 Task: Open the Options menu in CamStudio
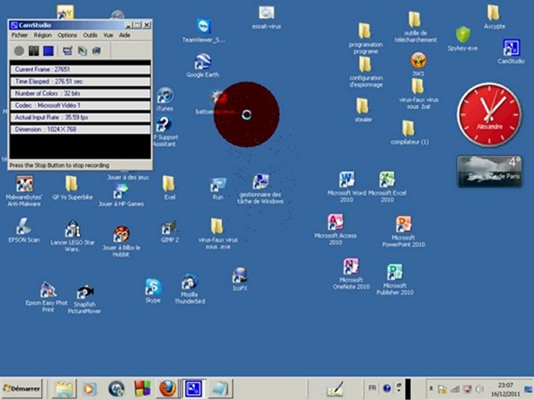click(67, 35)
